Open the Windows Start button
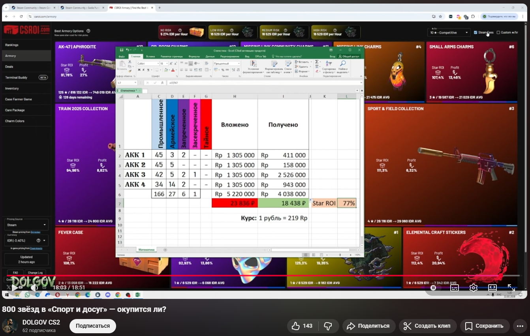 (7, 295)
